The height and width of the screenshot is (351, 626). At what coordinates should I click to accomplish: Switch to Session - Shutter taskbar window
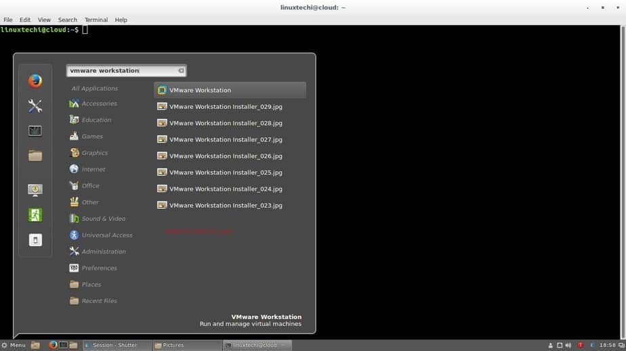117,345
